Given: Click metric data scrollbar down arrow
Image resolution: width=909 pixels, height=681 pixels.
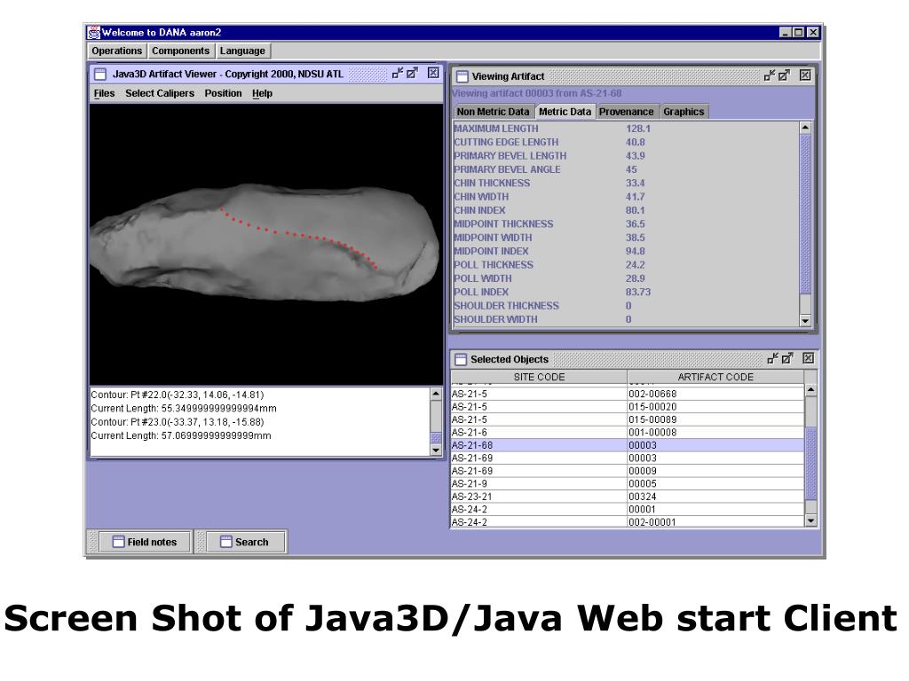Looking at the screenshot, I should (804, 321).
